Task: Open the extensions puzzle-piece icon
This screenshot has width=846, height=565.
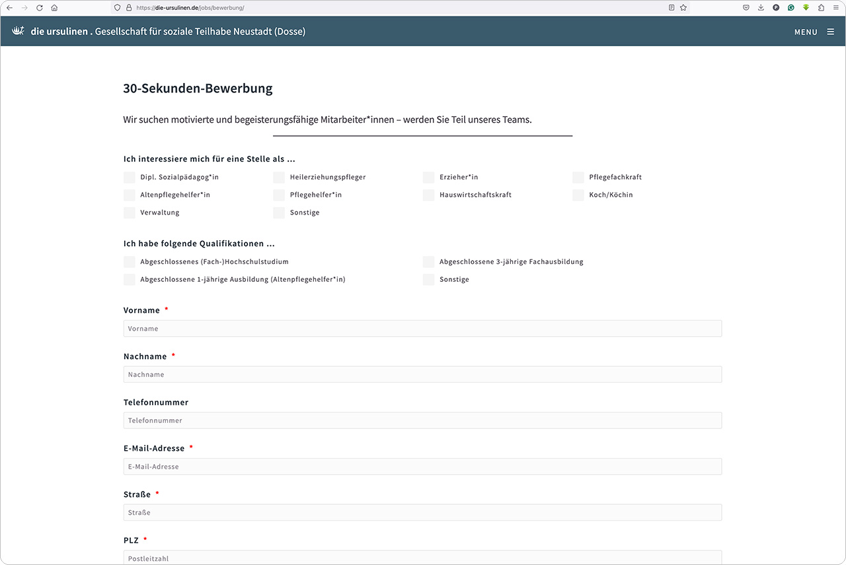Action: [x=821, y=8]
